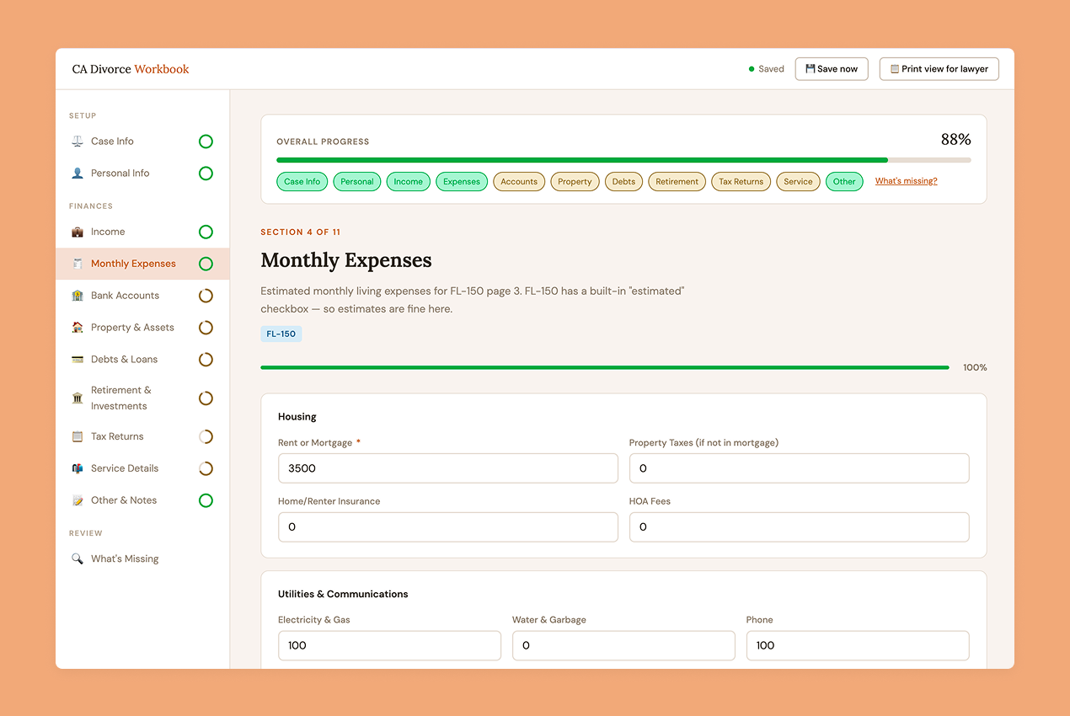The image size is (1070, 716).
Task: Click the HOA Fees input field
Action: click(x=799, y=527)
